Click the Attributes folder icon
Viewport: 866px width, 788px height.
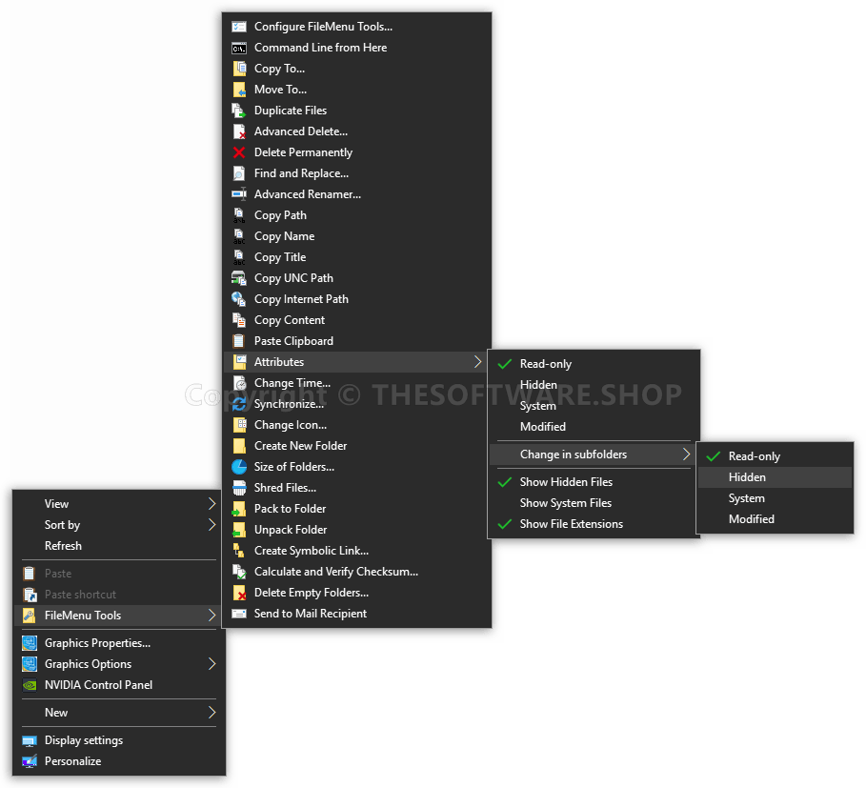pos(239,362)
